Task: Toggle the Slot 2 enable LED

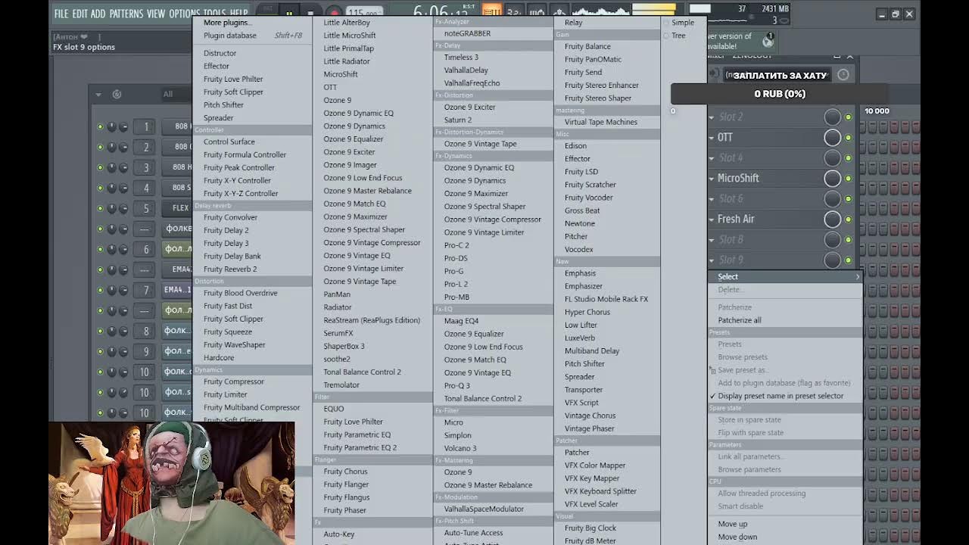Action: tap(849, 117)
